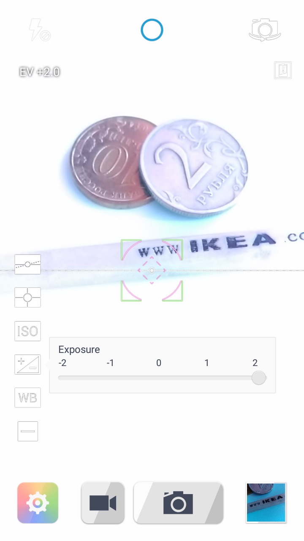Tap the blue circle indicator at top
This screenshot has height=541, width=304.
pos(152,30)
